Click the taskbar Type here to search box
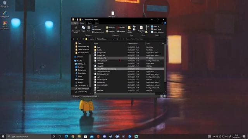The width and height of the screenshot is (248, 139). pyautogui.click(x=28, y=136)
